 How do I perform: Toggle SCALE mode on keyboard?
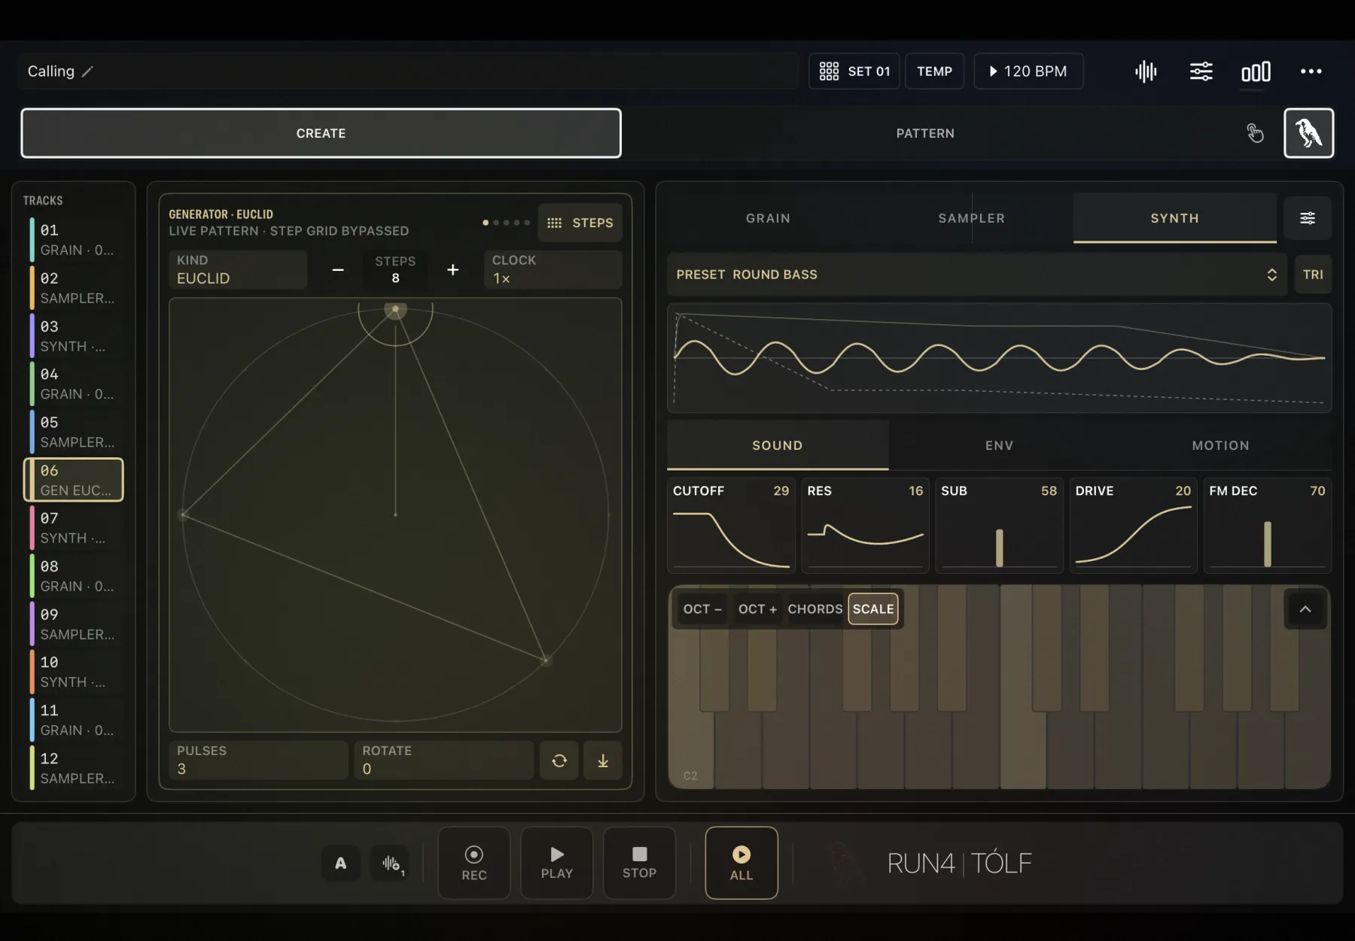pos(873,609)
